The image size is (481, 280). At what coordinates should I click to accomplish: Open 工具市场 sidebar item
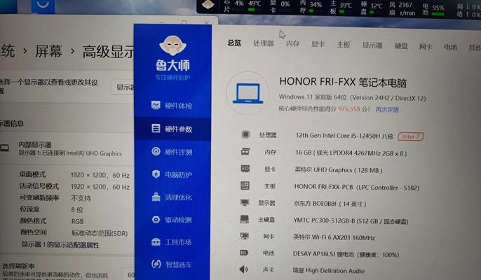click(x=172, y=242)
